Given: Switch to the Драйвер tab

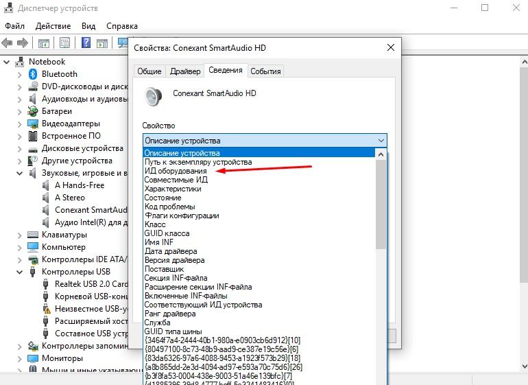Looking at the screenshot, I should [185, 71].
